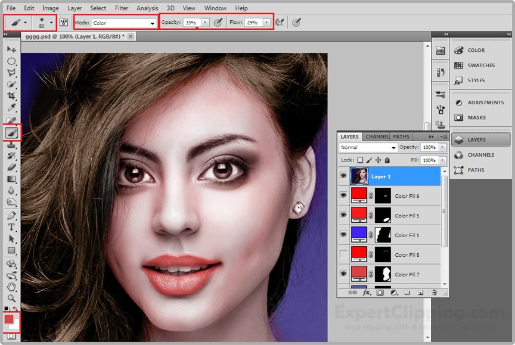
Task: Click the red foreground color swatch
Action: pyautogui.click(x=9, y=319)
